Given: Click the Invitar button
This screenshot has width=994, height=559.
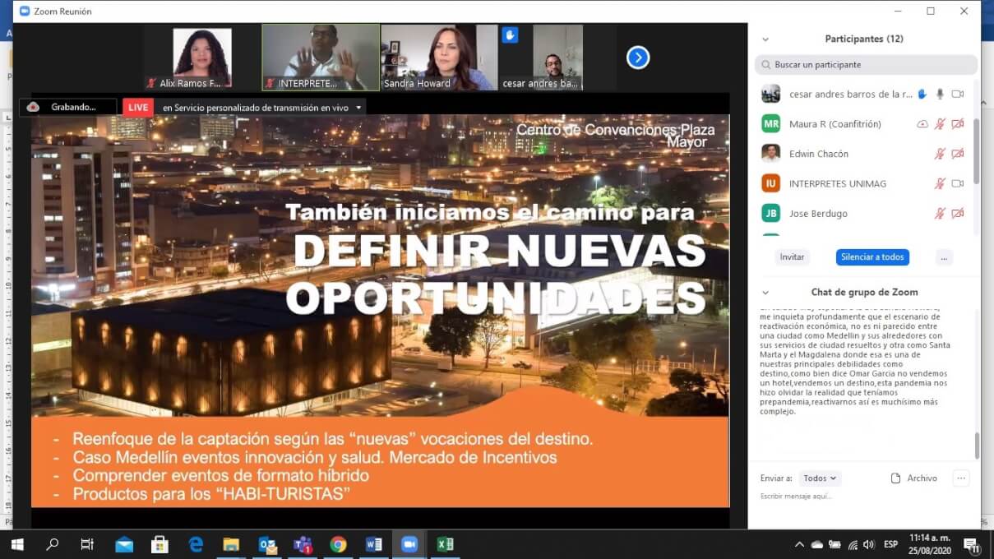Looking at the screenshot, I should point(791,257).
